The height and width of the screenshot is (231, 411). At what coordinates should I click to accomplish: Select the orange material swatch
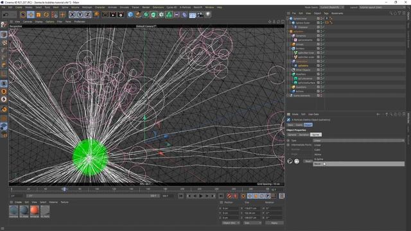[x=34, y=210]
